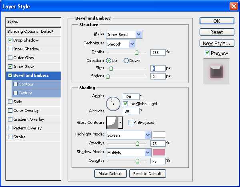Enable the Gradient Overlay checkbox

tap(10, 119)
